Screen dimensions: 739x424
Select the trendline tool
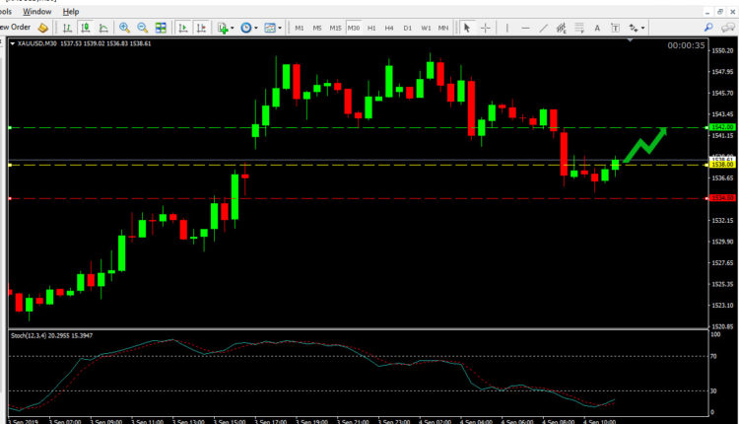pyautogui.click(x=543, y=28)
